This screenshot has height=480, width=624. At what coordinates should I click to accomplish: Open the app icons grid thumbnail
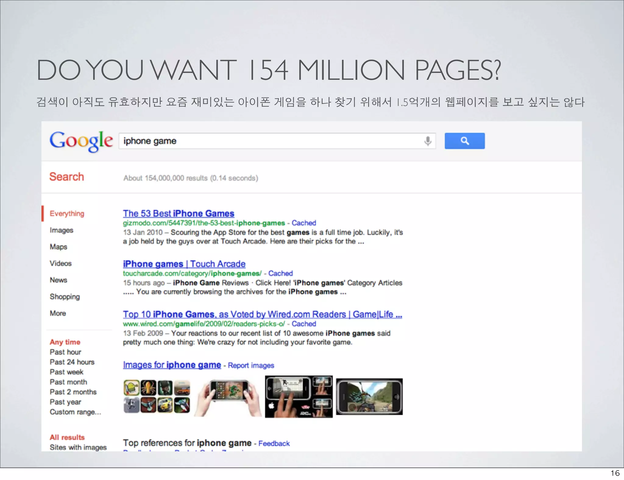(x=157, y=397)
